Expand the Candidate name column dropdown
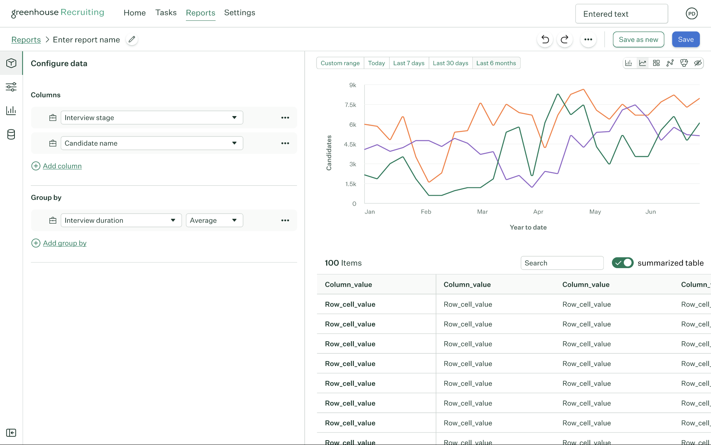Image resolution: width=711 pixels, height=445 pixels. coord(152,143)
